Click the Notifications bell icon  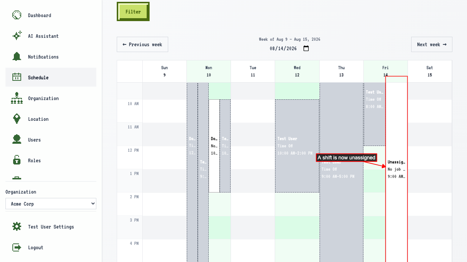click(x=17, y=56)
